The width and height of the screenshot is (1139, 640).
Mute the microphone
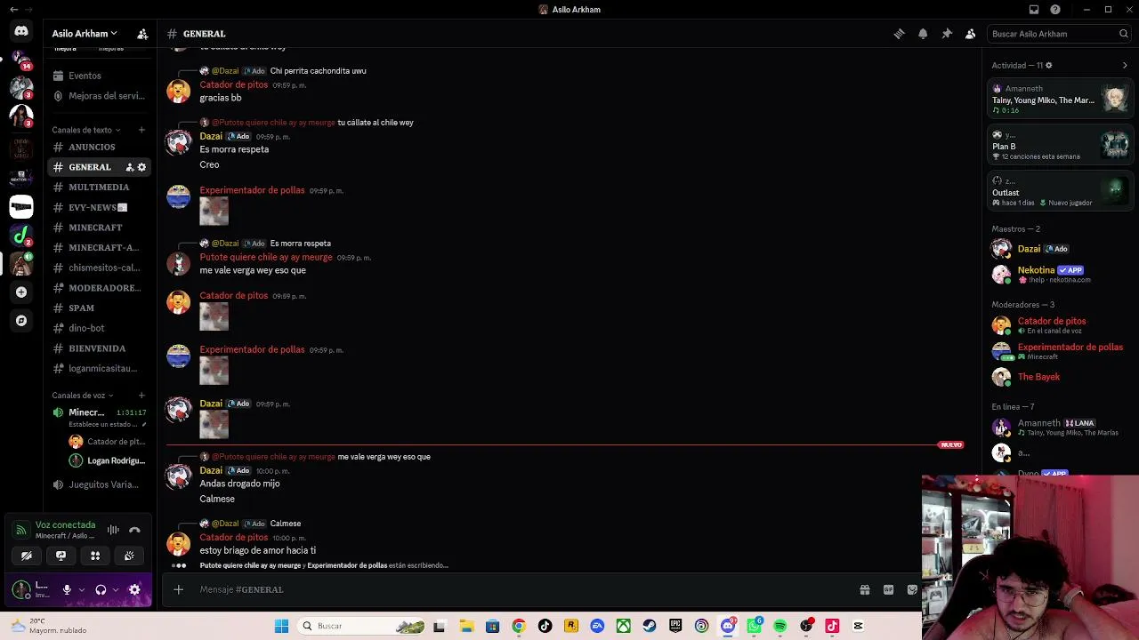click(x=67, y=589)
